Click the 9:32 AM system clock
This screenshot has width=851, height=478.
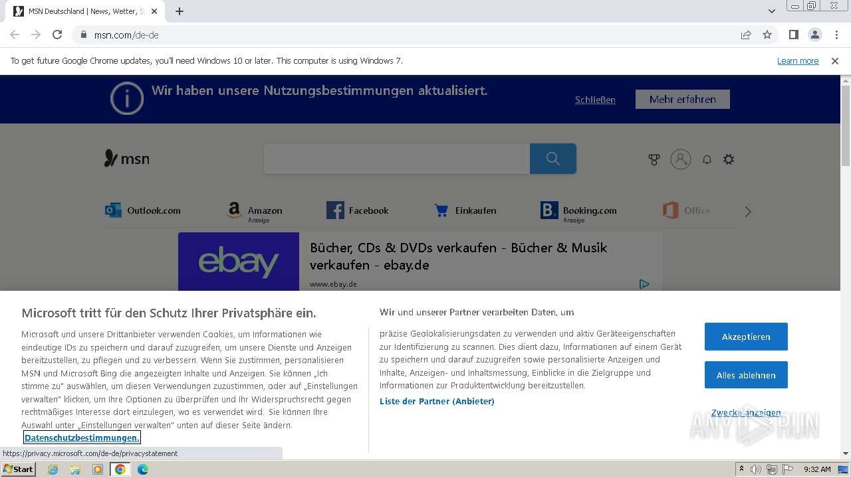click(817, 469)
